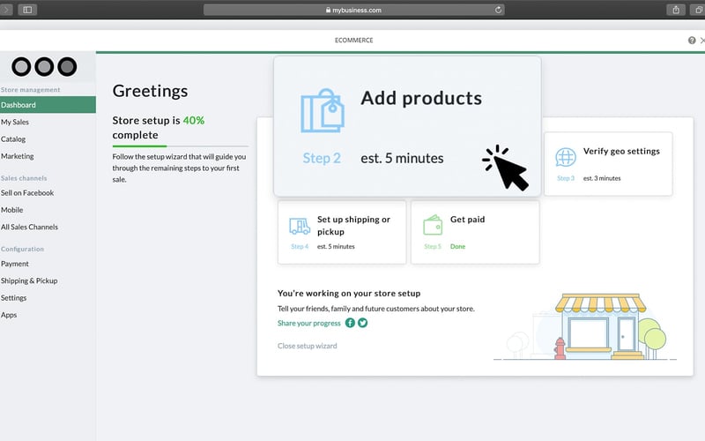Open the Mobile sales channel
Screen dimensions: 705x441
coord(11,210)
